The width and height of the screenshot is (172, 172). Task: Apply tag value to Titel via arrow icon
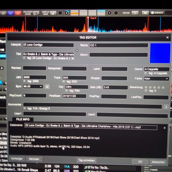[x=24, y=58]
